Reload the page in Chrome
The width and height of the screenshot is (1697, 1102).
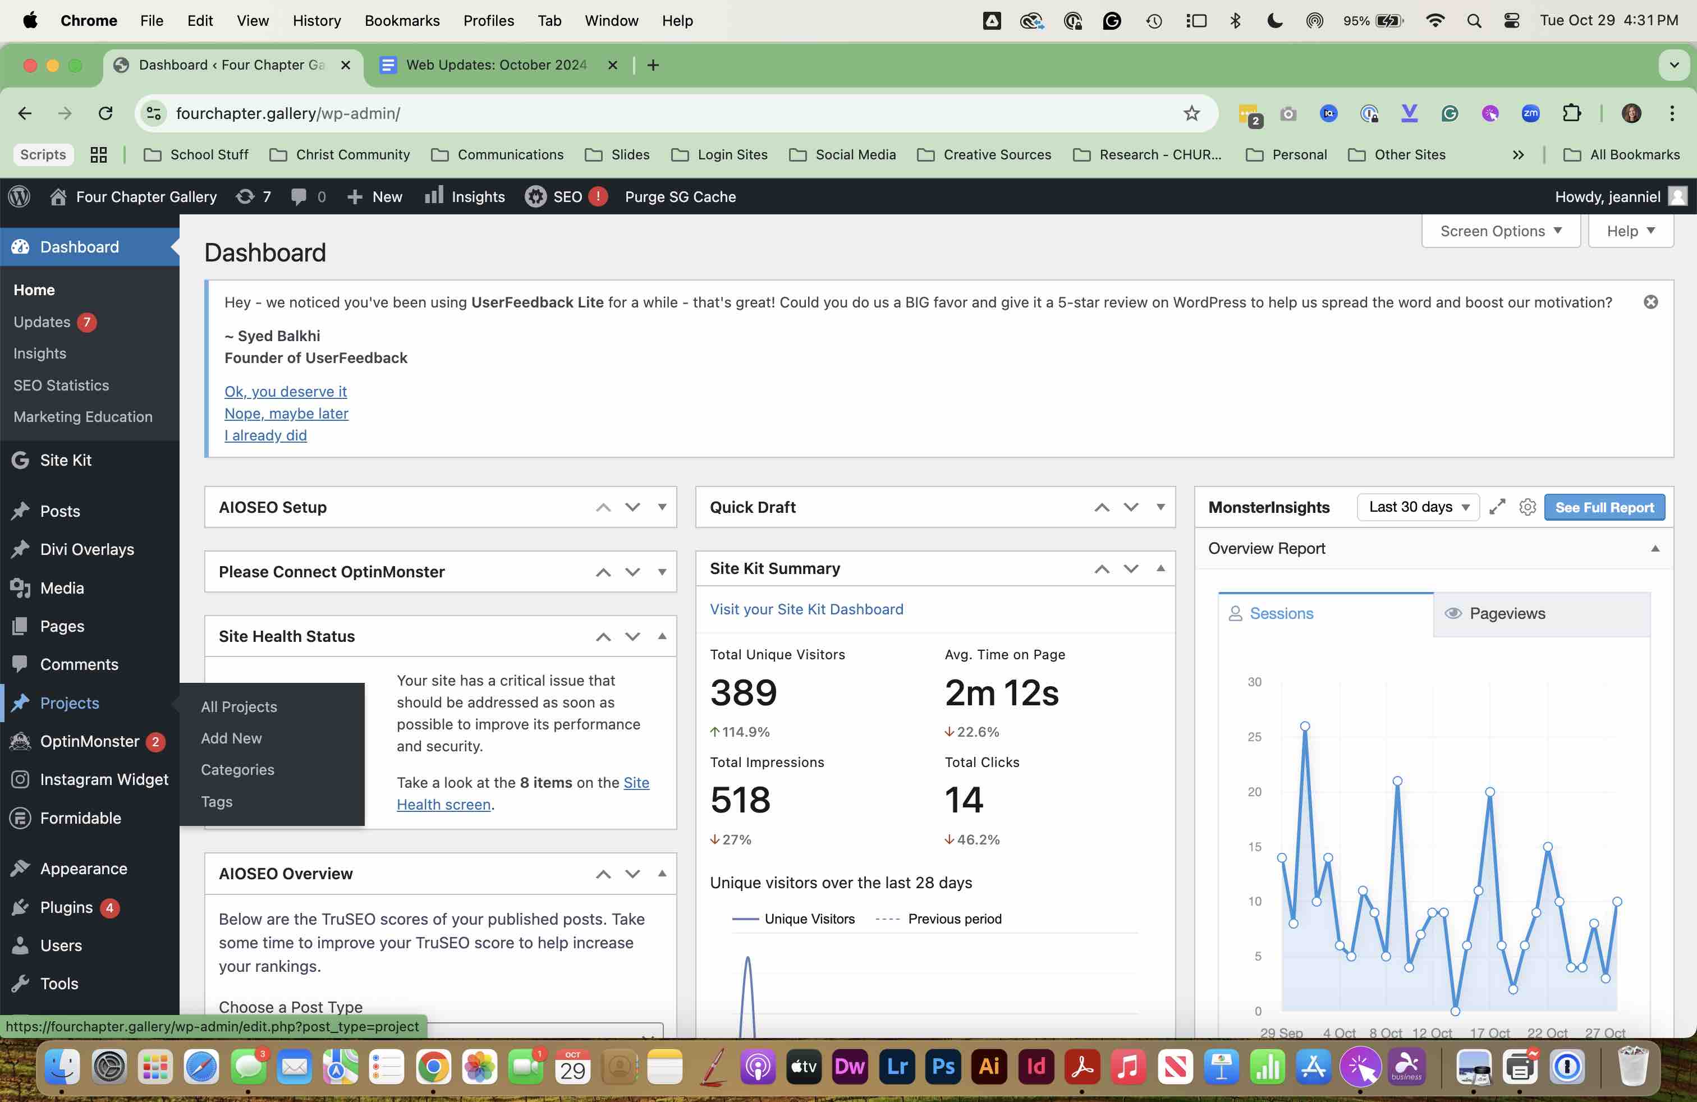pos(106,113)
